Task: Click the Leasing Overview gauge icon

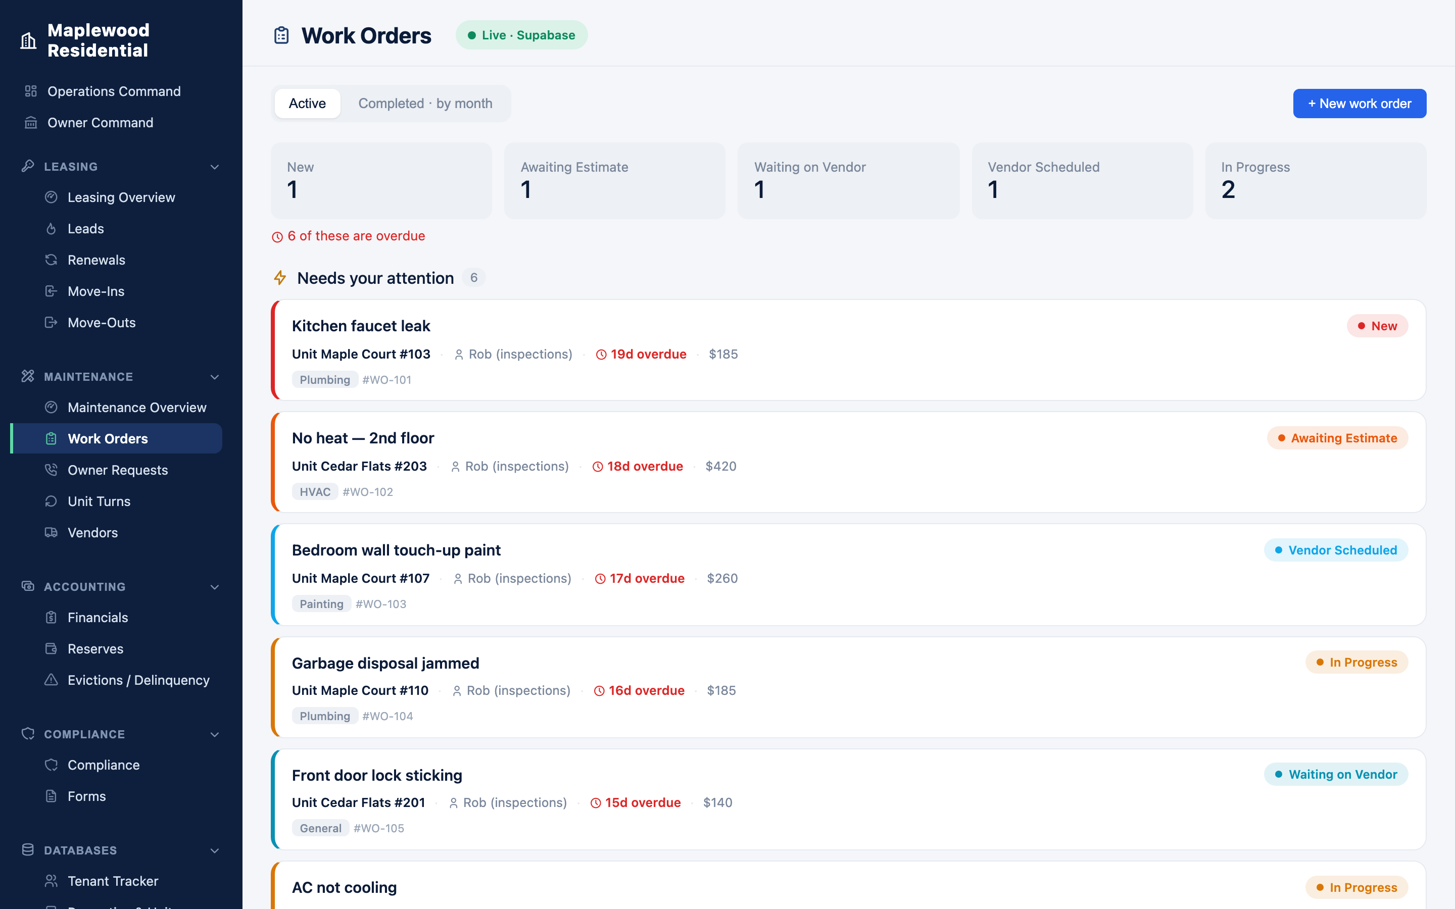Action: tap(51, 197)
